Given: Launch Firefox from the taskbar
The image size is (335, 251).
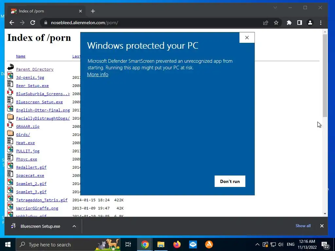Looking at the screenshot, I should pos(177,244).
